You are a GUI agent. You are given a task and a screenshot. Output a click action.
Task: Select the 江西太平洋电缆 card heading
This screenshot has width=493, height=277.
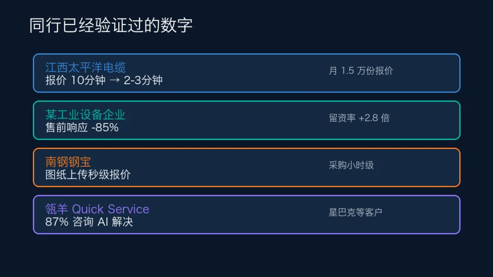85,67
